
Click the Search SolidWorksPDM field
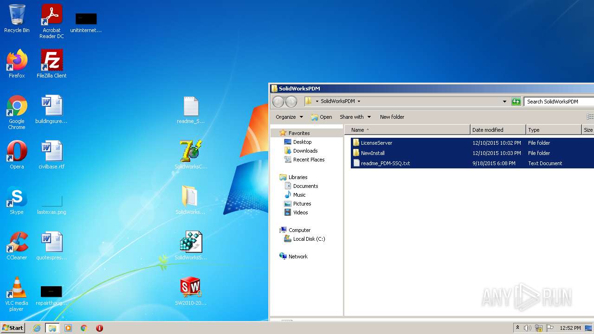pos(559,101)
